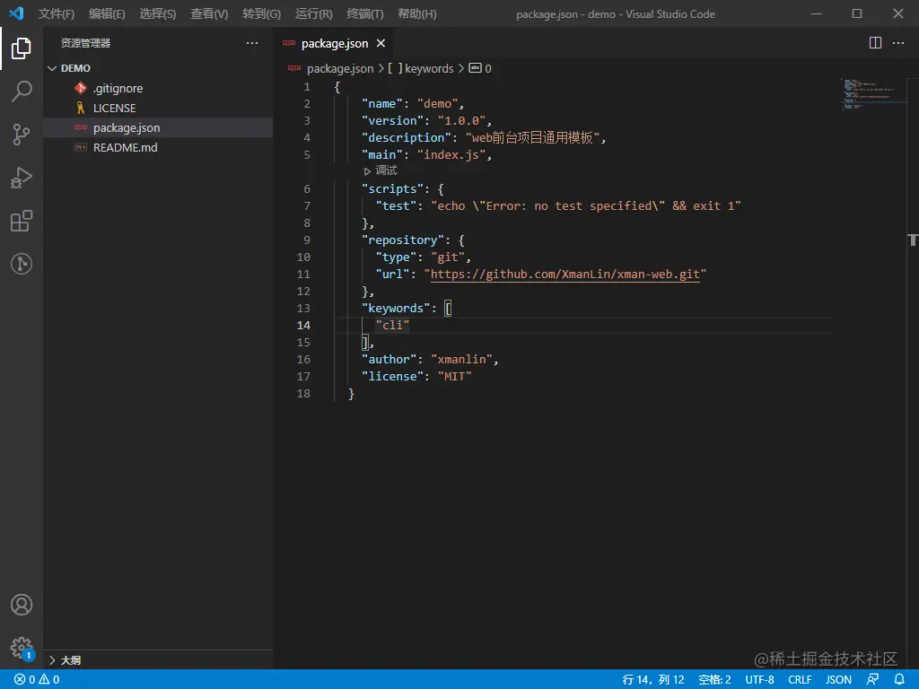Click the 调试 debug code lens
Viewport: 919px width, 689px height.
click(381, 170)
